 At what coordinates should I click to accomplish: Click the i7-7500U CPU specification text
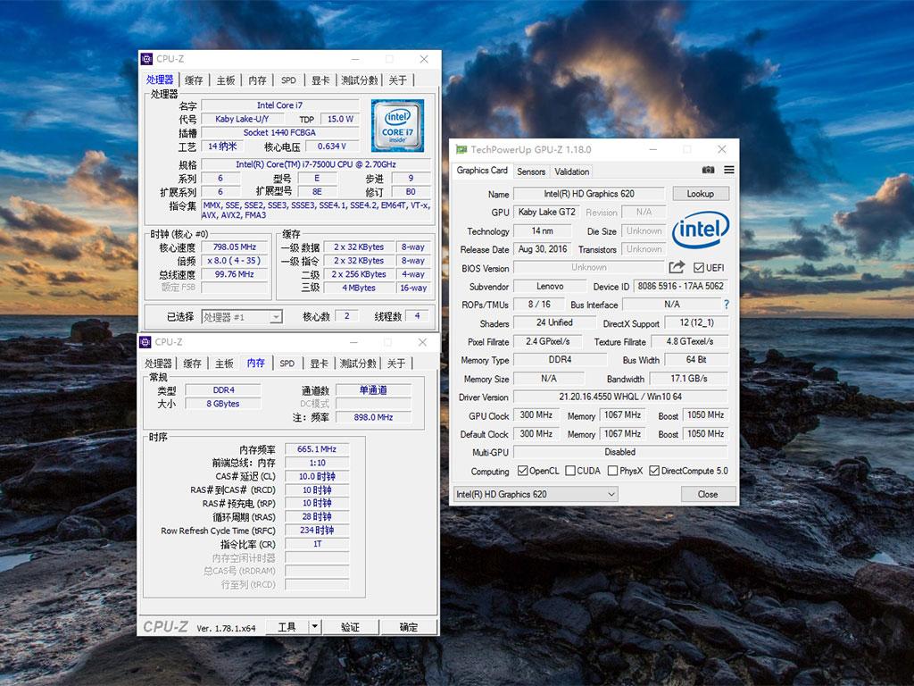coord(315,164)
